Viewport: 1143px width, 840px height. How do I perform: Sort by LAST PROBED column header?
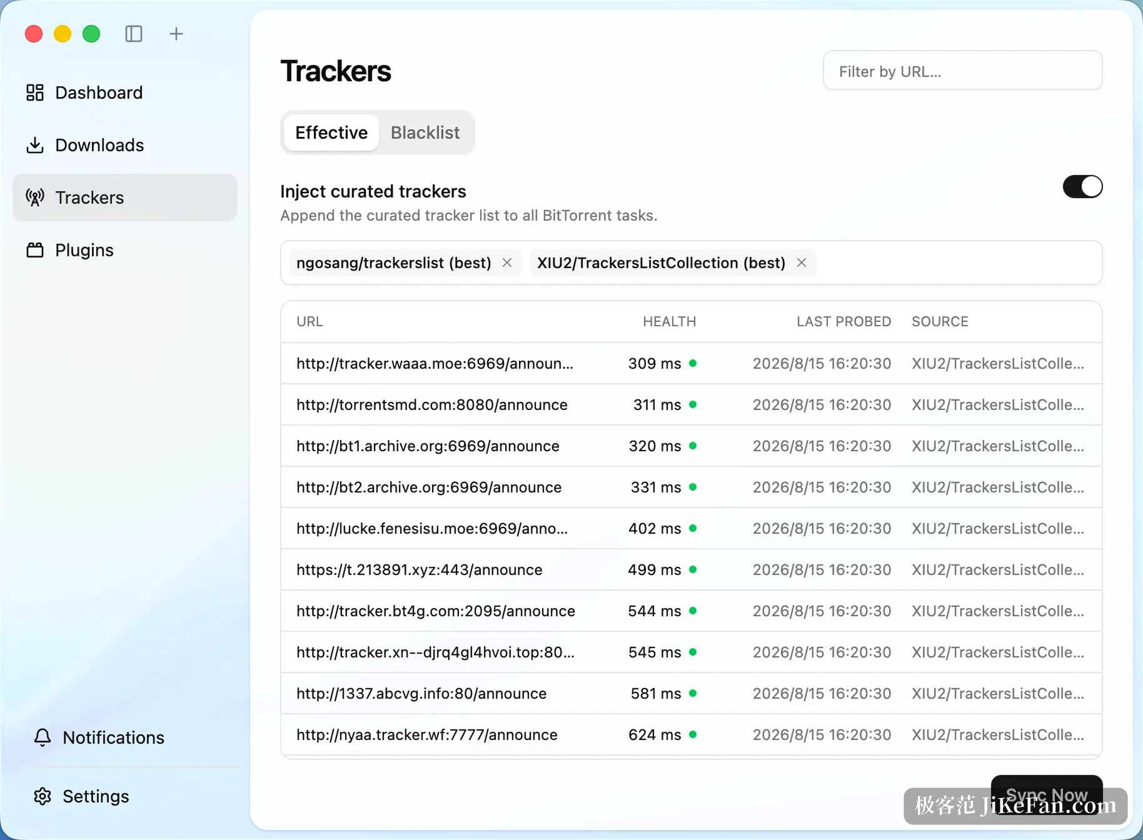[x=843, y=321]
